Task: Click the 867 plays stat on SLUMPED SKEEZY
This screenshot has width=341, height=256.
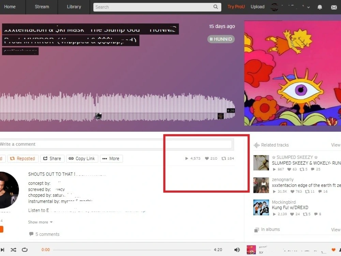Action: click(x=278, y=169)
